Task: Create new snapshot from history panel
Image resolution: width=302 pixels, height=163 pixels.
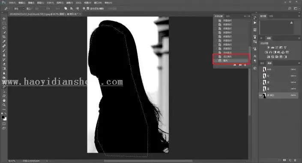Action: tap(240, 65)
